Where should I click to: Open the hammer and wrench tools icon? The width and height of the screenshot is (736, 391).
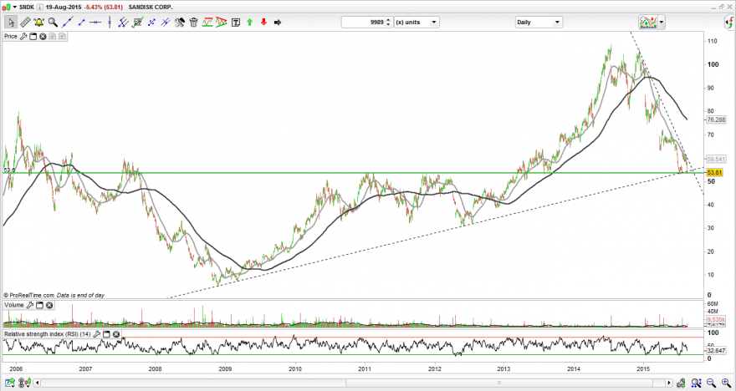coord(179,22)
